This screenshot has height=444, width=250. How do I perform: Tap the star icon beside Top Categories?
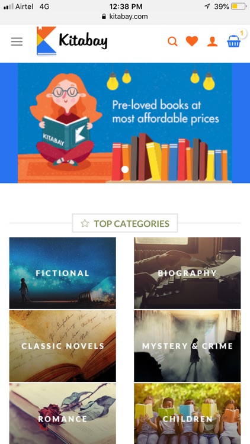(x=85, y=223)
